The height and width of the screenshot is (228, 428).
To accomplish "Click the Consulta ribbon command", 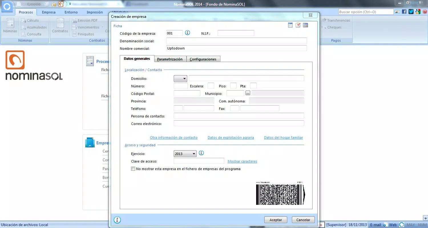I will 31,34.
